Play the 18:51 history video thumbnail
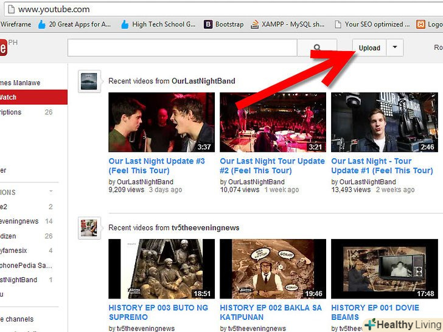The width and height of the screenshot is (443, 332). coord(162,269)
